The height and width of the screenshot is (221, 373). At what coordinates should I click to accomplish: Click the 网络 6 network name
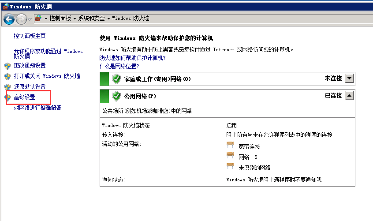point(248,157)
